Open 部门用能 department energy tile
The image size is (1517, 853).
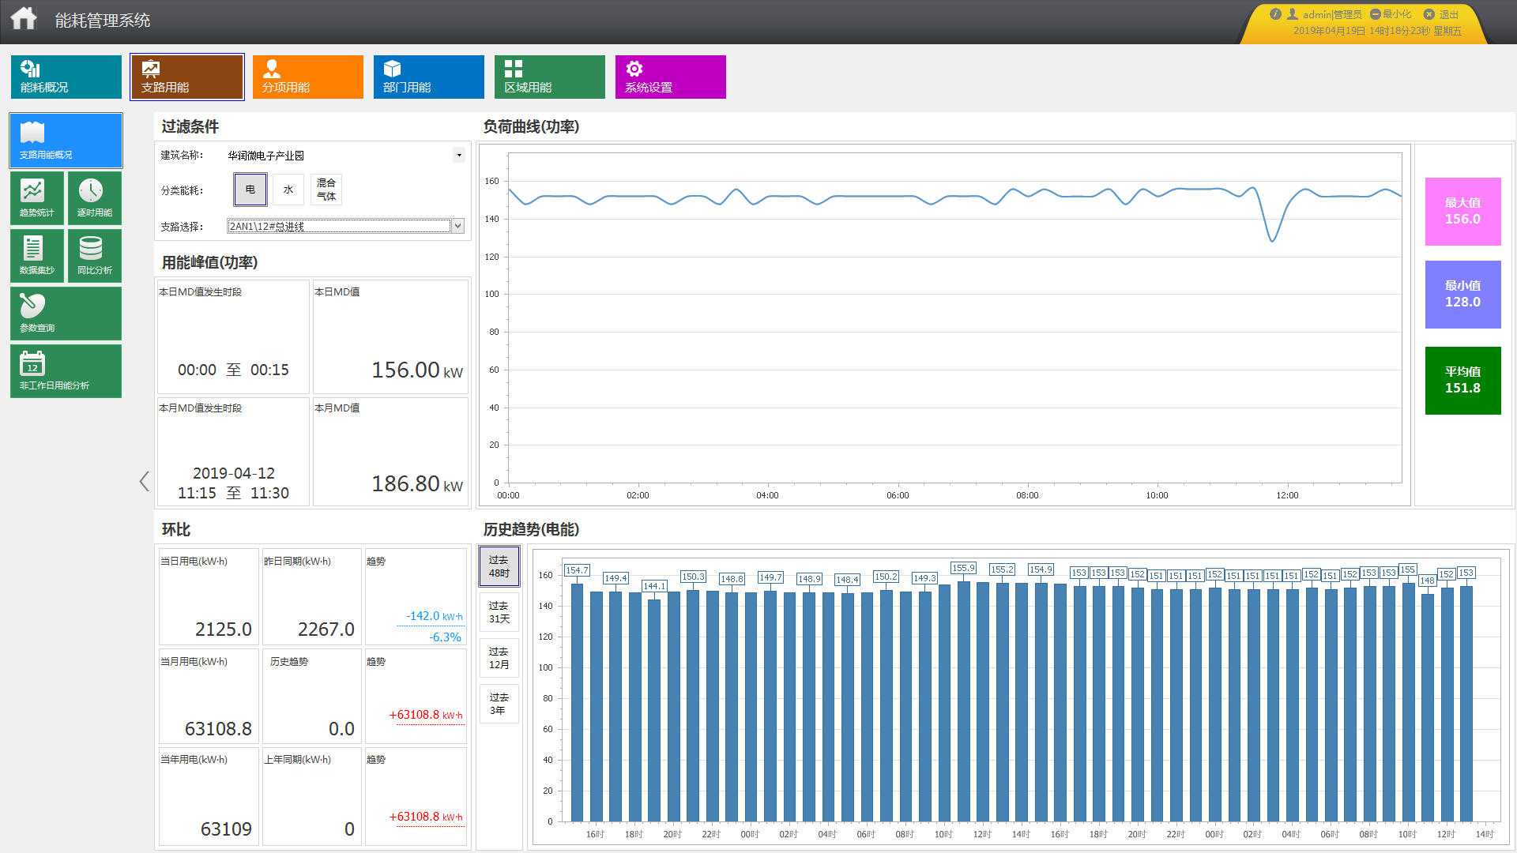[x=429, y=77]
